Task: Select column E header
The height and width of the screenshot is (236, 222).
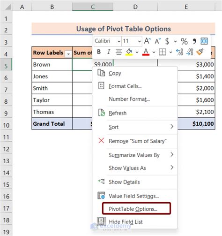Action: (x=186, y=7)
